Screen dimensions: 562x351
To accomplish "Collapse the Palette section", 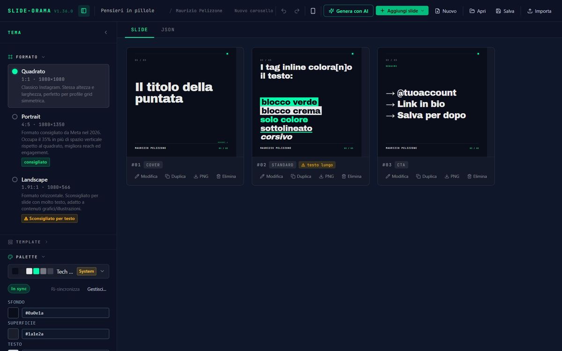I will click(27, 257).
